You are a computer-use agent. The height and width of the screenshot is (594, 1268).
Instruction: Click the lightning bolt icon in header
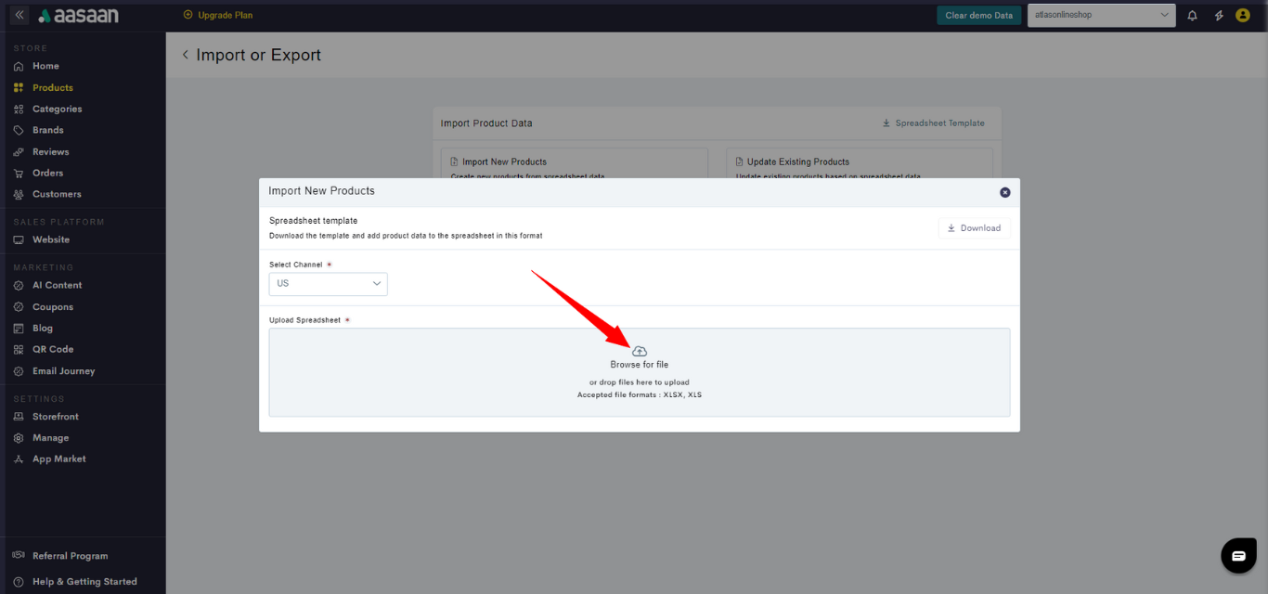[x=1219, y=15]
